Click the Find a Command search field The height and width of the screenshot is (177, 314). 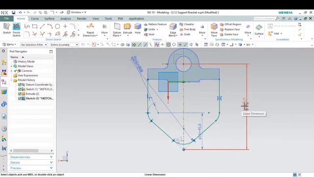[x=266, y=19]
